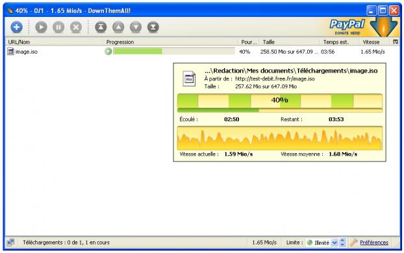Click the 40% percentage cell

tap(244, 52)
